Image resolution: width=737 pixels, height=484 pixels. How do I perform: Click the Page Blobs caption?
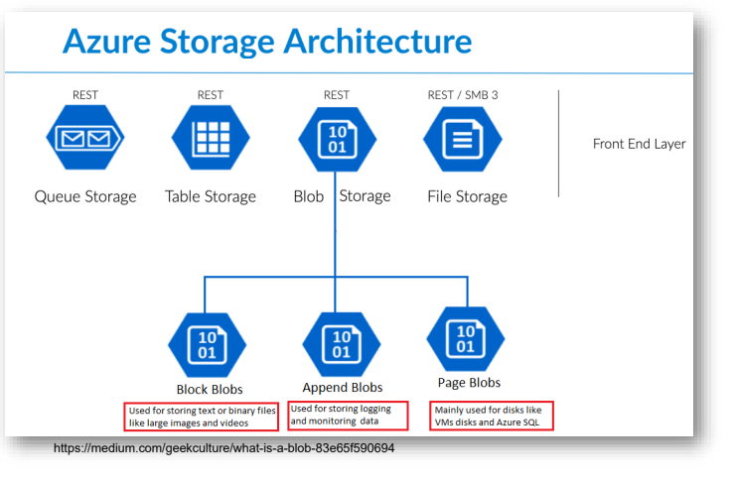[x=469, y=383]
